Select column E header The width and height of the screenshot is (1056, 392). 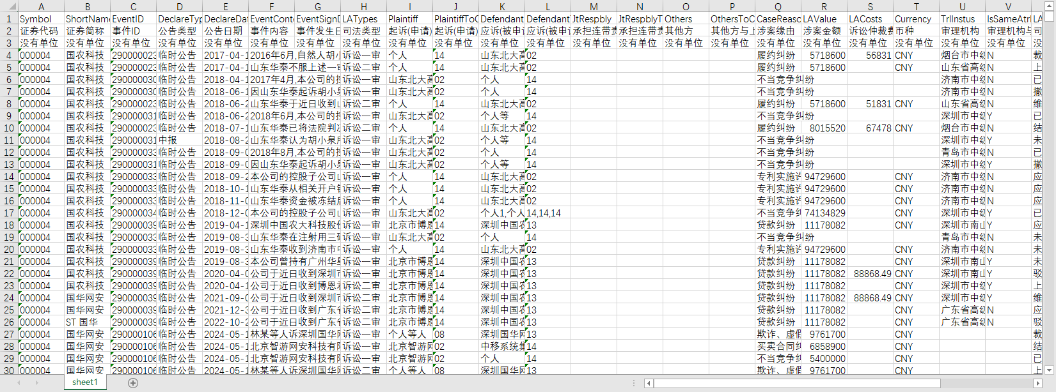[225, 6]
